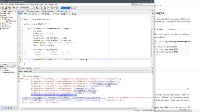This screenshot has width=200, height=112.
Task: Click the editor vertical scrollbar
Action: click(x=151, y=43)
